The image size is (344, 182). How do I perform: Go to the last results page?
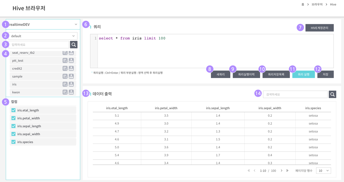click(x=287, y=171)
